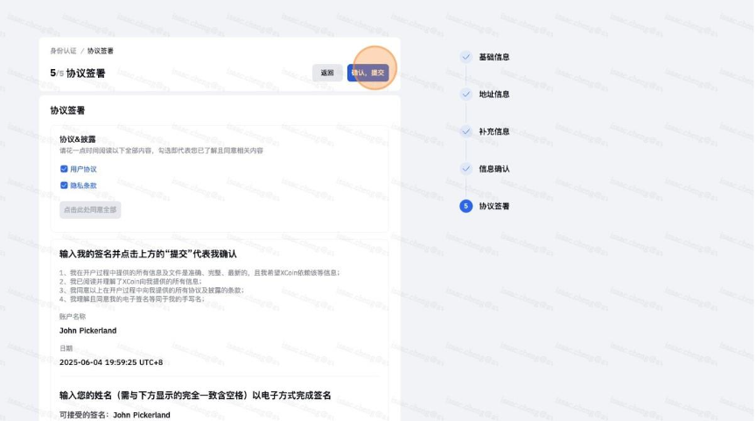
Task: Click the blue step 5 circle icon
Action: tap(465, 206)
